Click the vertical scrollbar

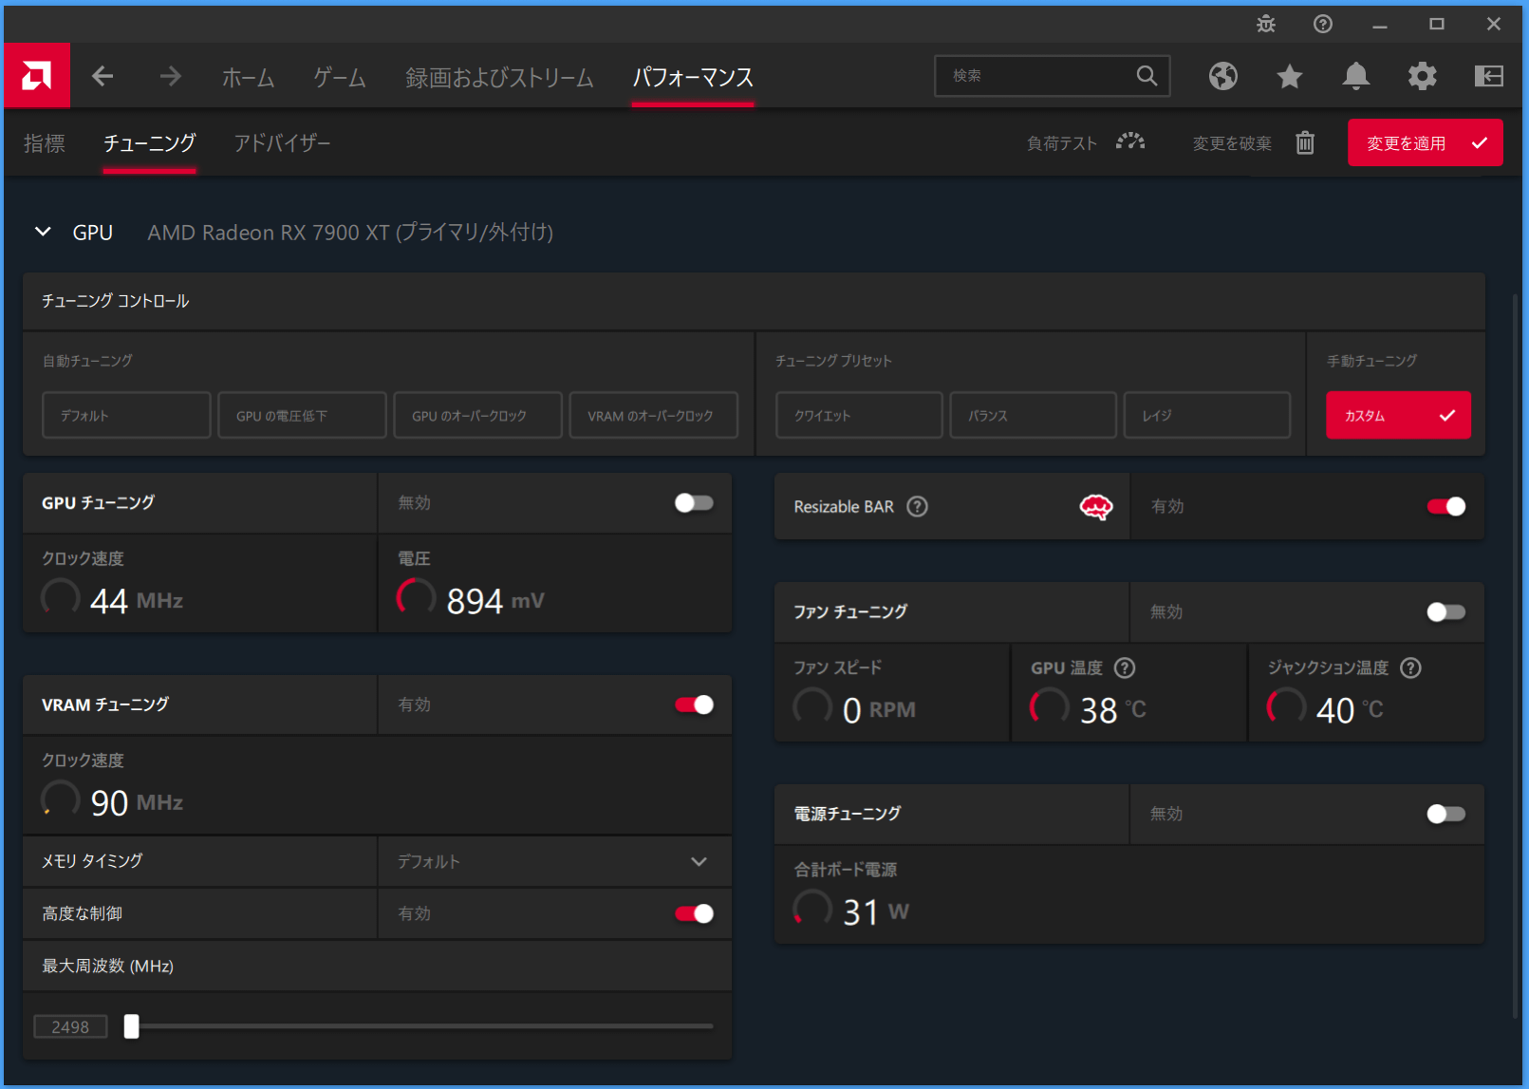[x=1515, y=655]
